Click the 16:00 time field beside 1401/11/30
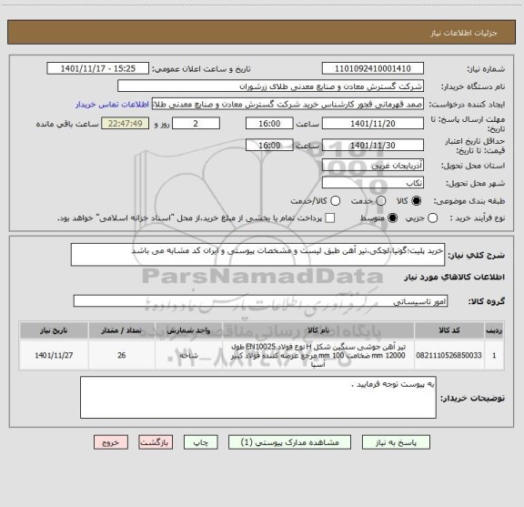This screenshot has width=524, height=507. tap(269, 145)
